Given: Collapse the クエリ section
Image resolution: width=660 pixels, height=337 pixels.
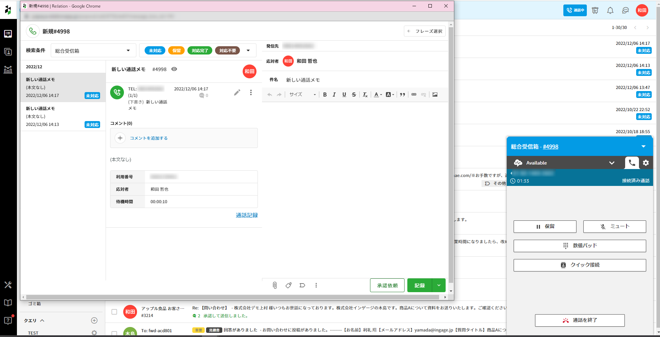Looking at the screenshot, I should (x=42, y=320).
